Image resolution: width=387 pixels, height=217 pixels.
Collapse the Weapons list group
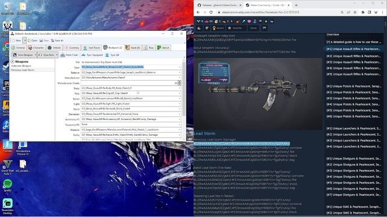click(12, 61)
